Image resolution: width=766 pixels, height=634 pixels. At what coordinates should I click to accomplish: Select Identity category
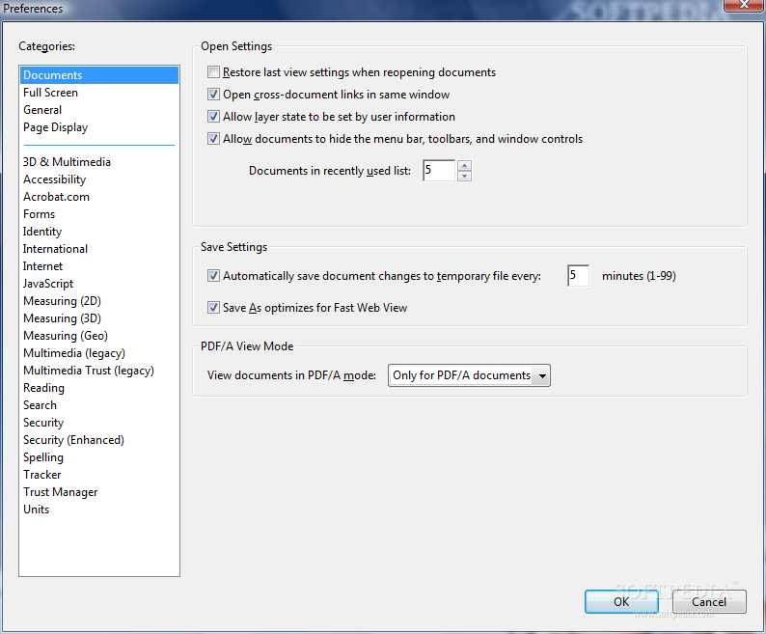[x=99, y=232]
